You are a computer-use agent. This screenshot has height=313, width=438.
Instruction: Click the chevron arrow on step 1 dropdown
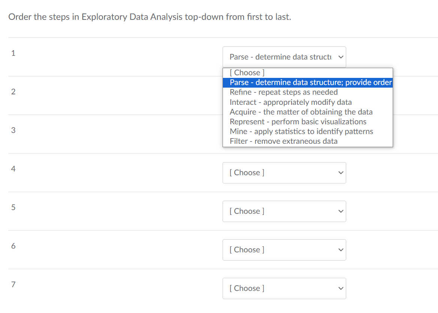[x=341, y=57]
